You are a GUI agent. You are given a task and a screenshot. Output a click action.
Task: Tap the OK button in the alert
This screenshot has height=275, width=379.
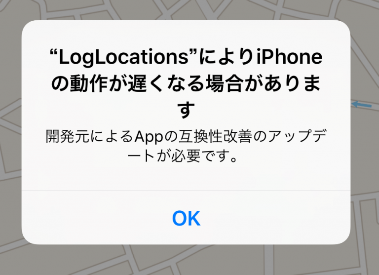click(x=186, y=218)
